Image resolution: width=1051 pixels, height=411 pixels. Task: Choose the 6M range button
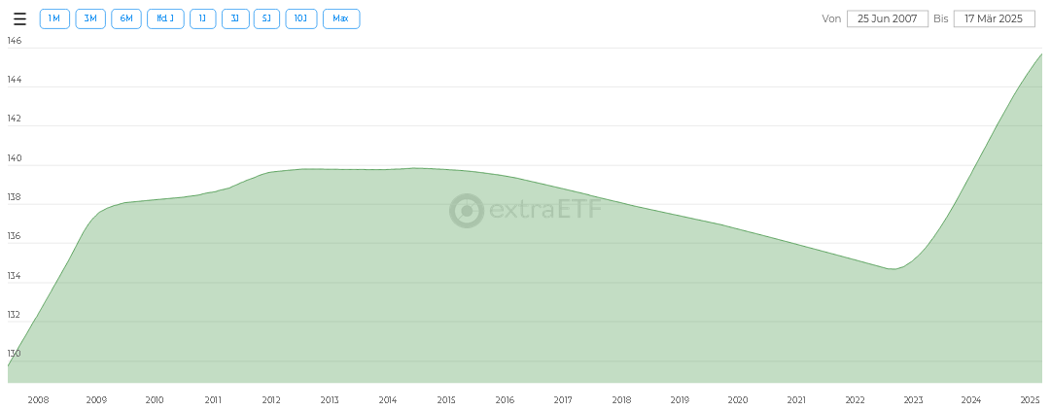(x=126, y=18)
